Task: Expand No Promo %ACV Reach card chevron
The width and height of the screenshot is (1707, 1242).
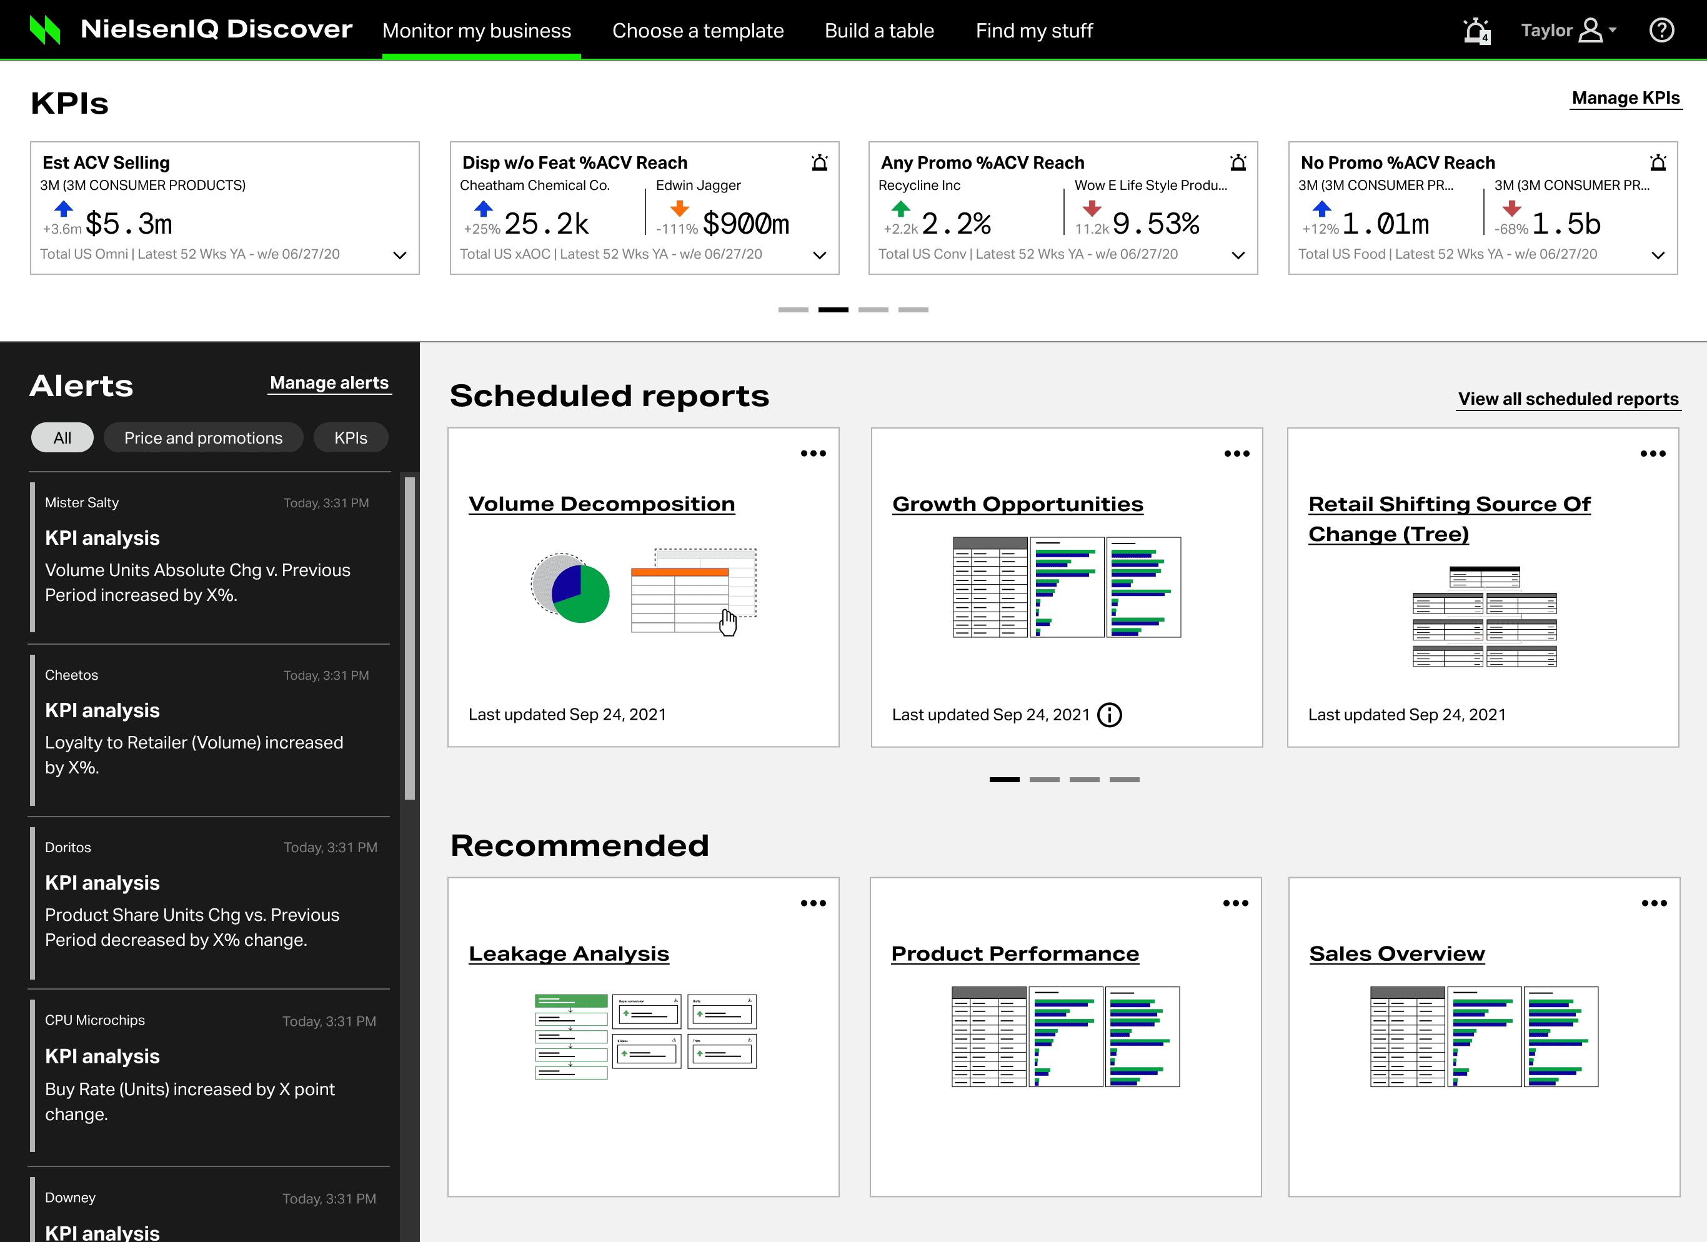Action: (x=1657, y=255)
